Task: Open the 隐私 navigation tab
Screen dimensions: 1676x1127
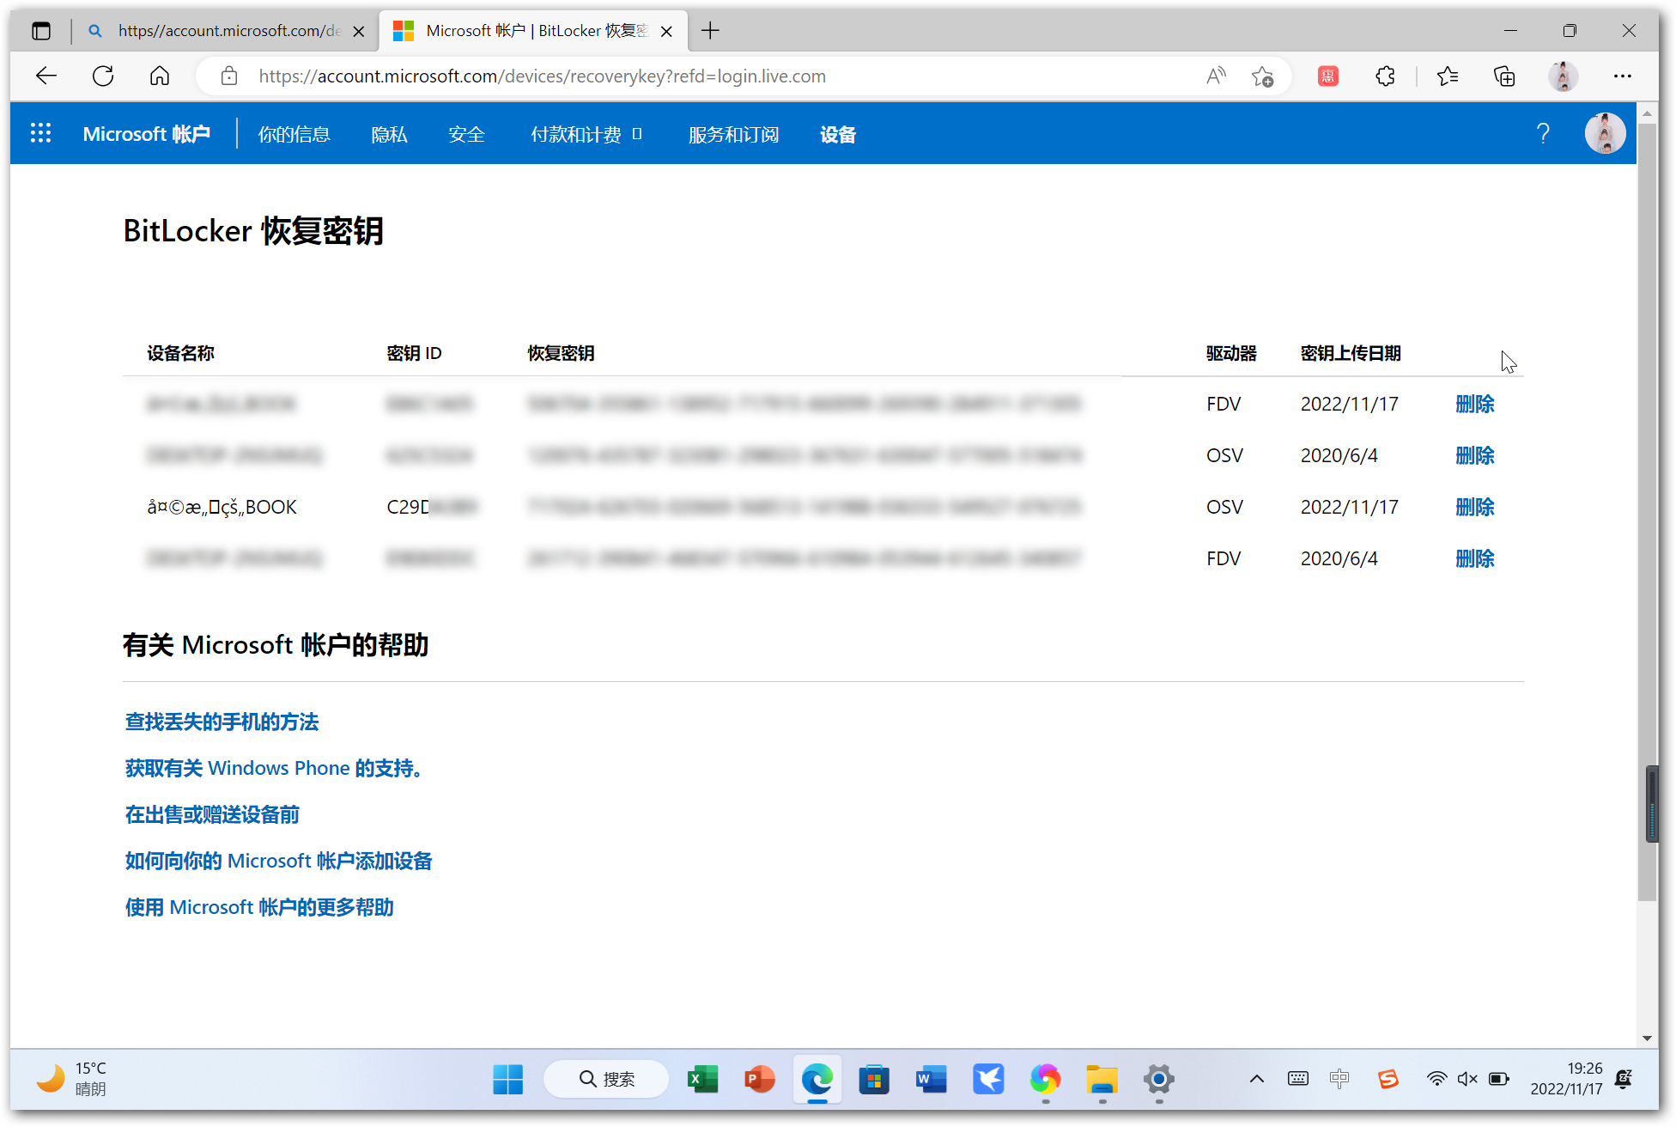Action: (x=389, y=135)
